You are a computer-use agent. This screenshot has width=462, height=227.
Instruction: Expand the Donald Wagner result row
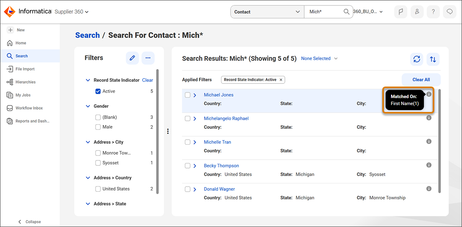[195, 189]
